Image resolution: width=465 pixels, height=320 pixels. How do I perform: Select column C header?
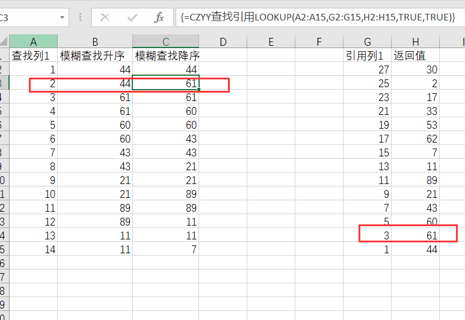tap(166, 42)
